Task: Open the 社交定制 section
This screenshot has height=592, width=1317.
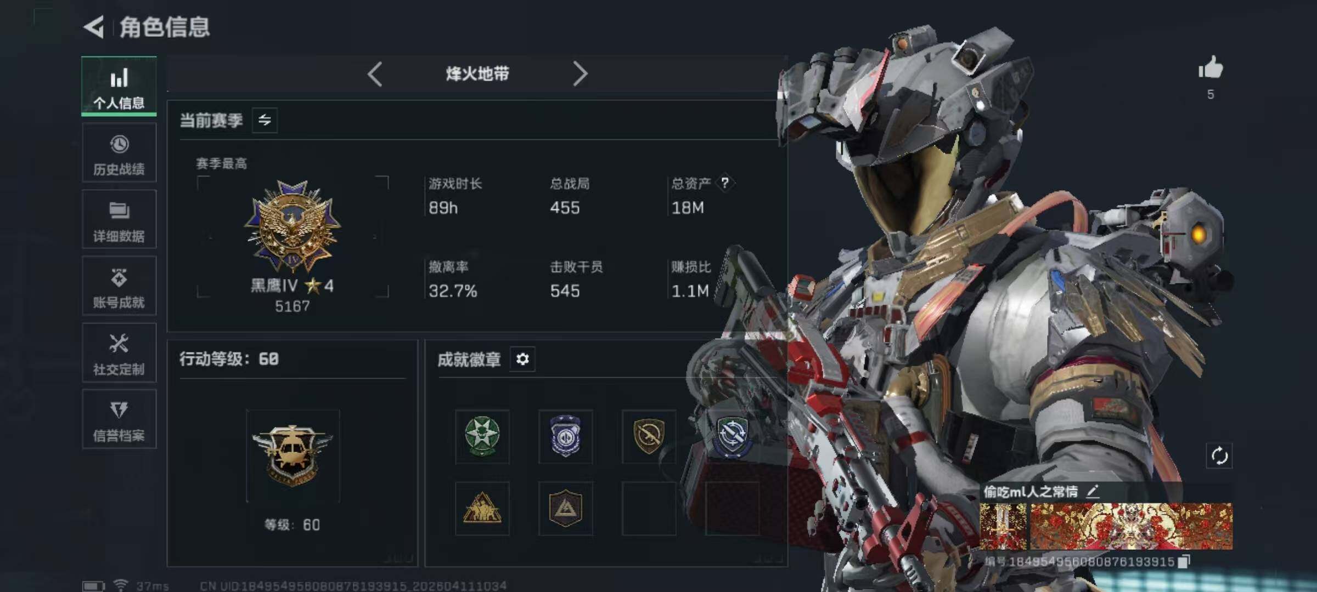Action: tap(119, 352)
